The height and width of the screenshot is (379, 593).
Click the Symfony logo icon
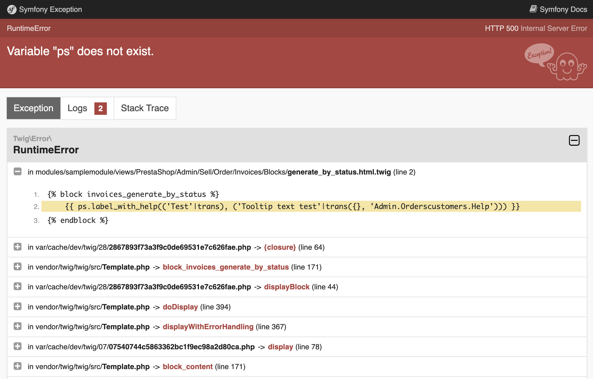click(x=12, y=10)
